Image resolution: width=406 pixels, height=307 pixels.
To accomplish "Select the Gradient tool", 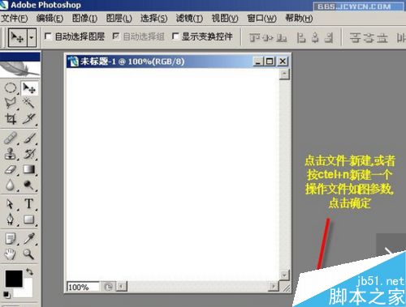I will tap(29, 169).
